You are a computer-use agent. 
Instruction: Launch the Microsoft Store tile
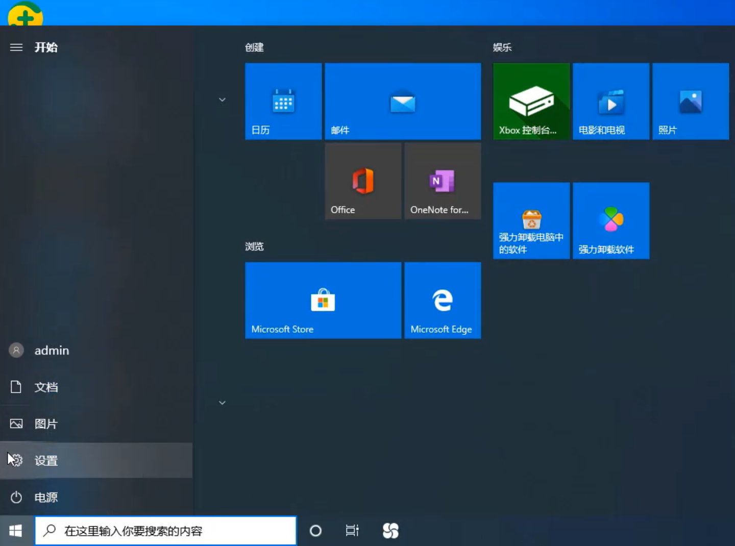pyautogui.click(x=323, y=300)
